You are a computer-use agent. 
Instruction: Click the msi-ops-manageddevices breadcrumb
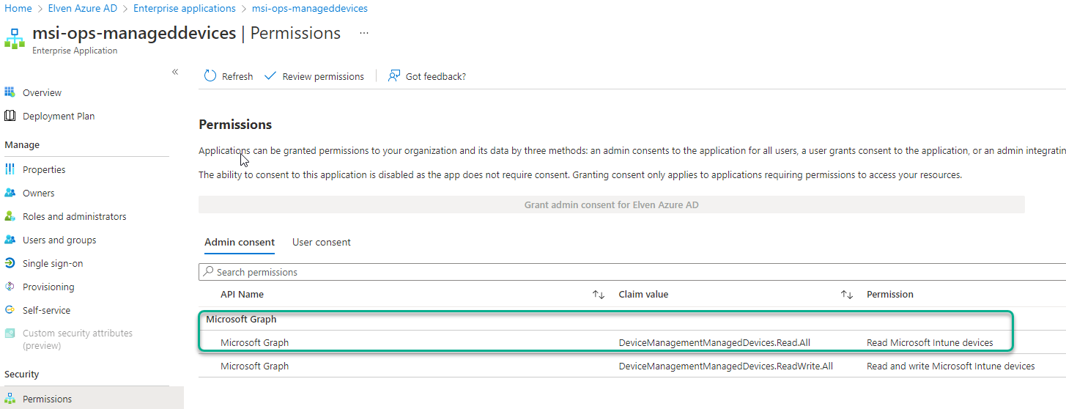point(310,9)
